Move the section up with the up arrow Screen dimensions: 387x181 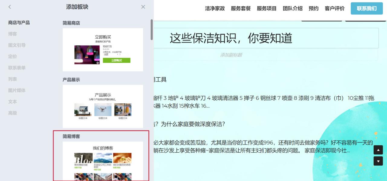point(378,150)
